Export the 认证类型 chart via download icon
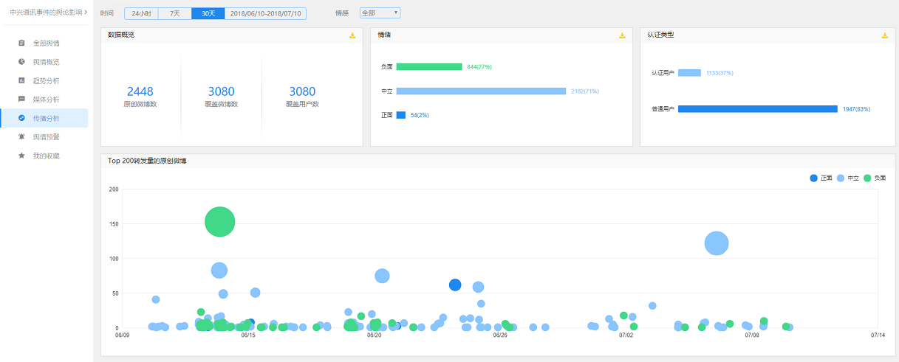The height and width of the screenshot is (362, 899). (884, 35)
